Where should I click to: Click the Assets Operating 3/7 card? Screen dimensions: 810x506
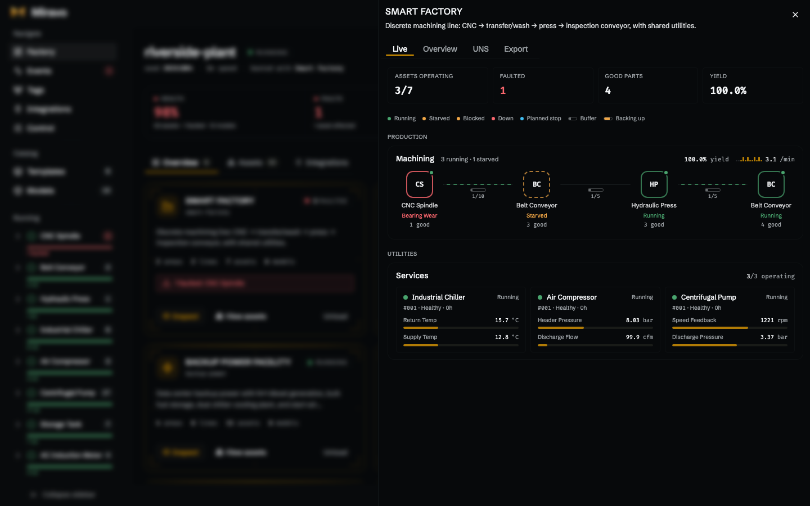click(438, 85)
